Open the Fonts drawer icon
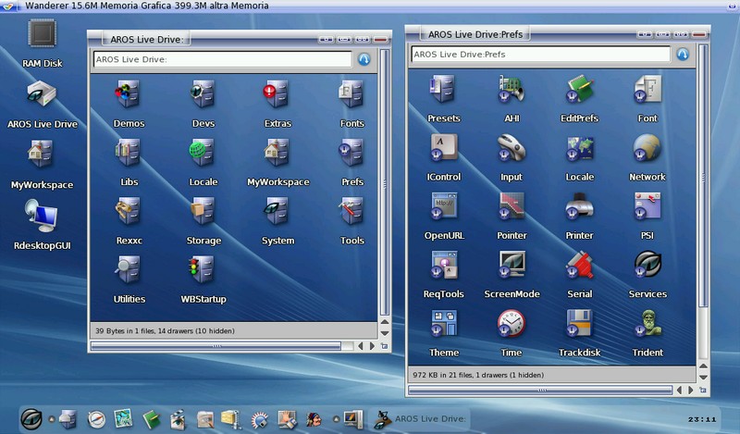 click(351, 94)
